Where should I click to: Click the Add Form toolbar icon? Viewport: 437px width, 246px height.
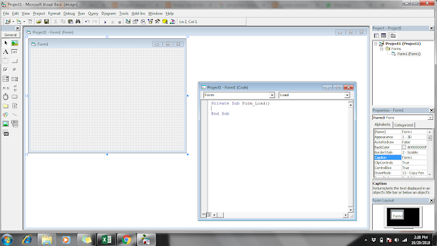pyautogui.click(x=18, y=21)
